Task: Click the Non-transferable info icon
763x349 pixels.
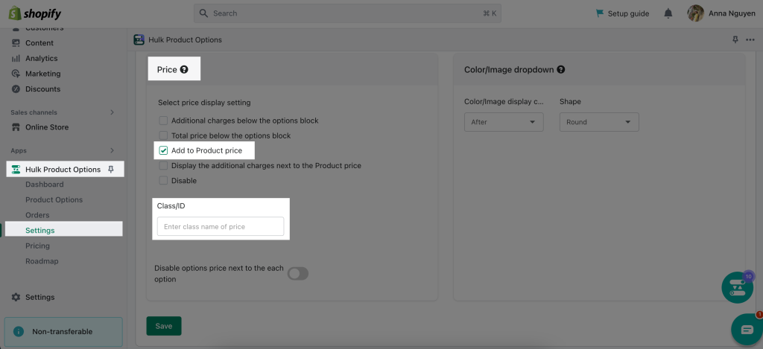Action: (19, 331)
